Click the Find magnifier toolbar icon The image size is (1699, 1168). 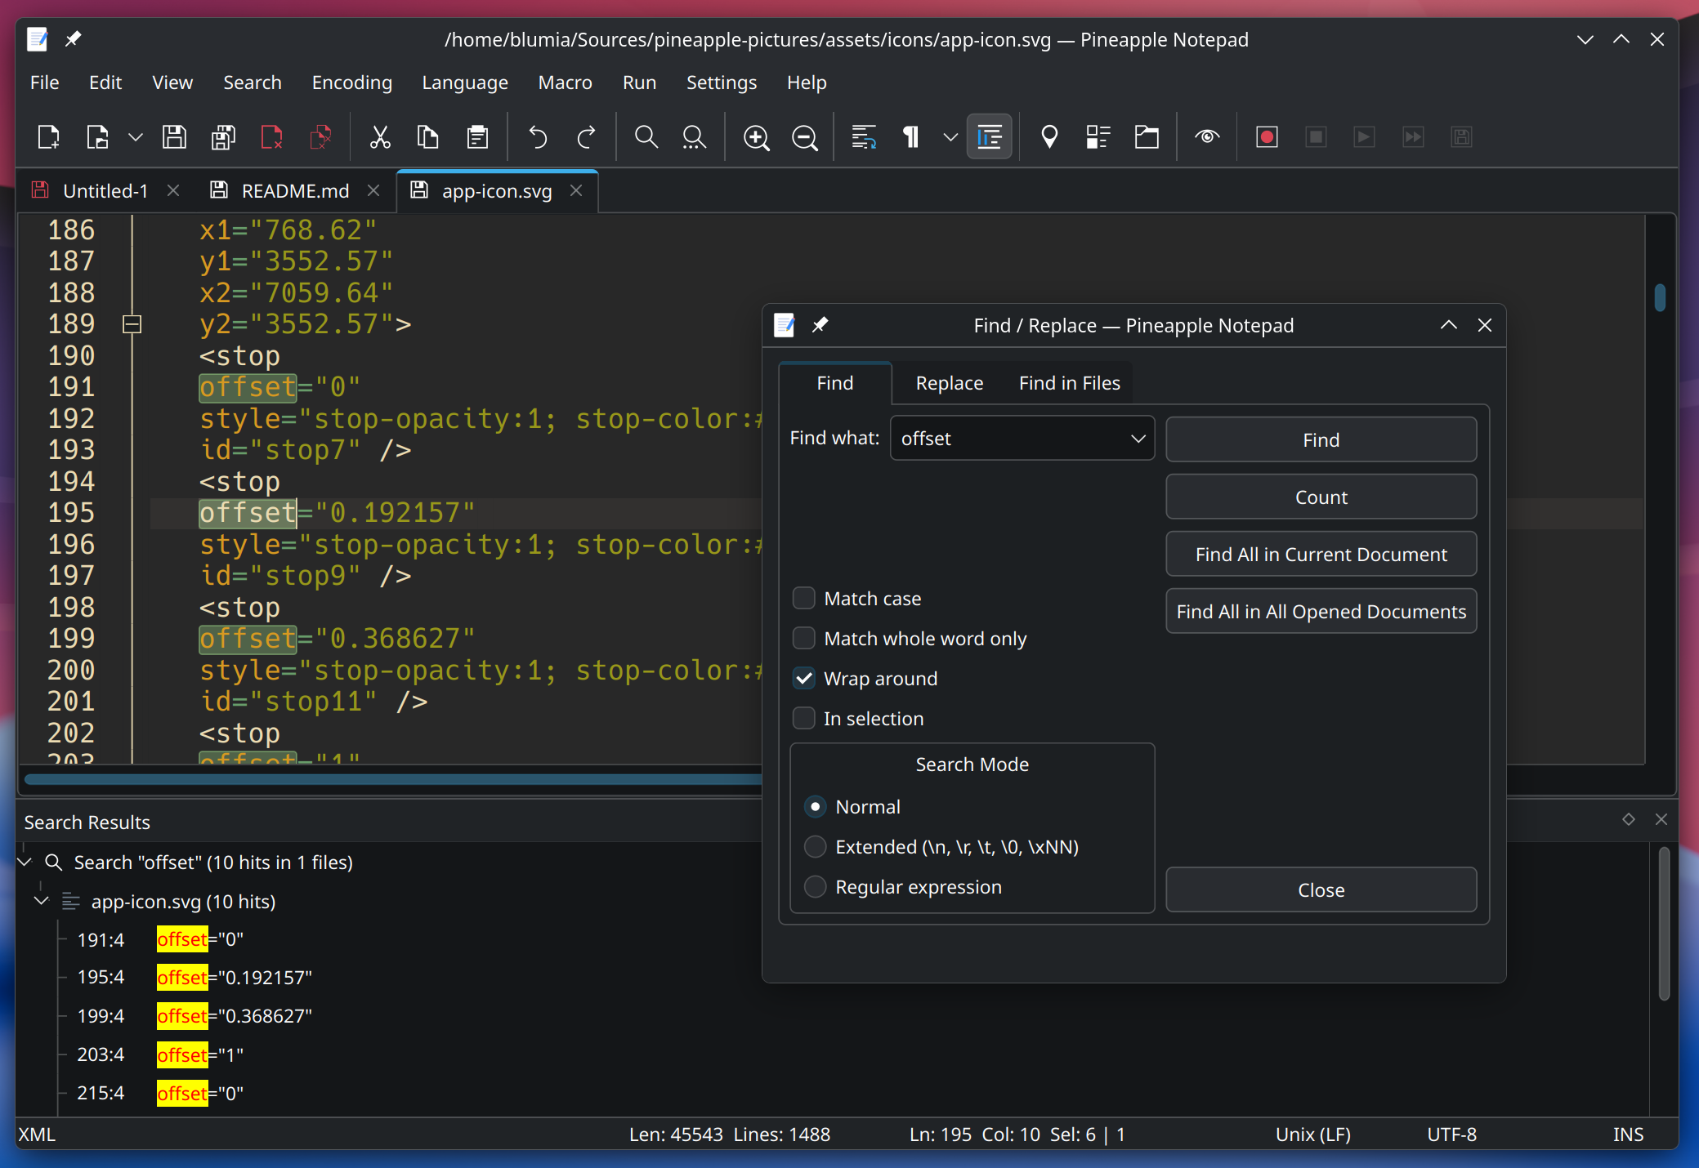646,136
